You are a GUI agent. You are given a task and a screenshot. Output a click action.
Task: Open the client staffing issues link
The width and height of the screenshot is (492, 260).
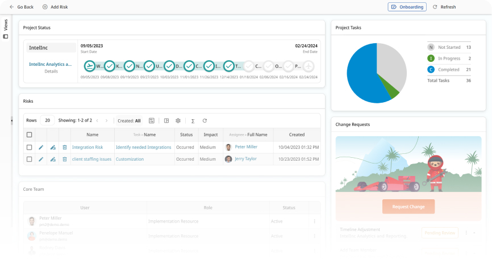(91, 159)
